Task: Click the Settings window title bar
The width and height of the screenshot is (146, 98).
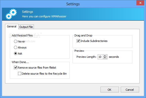Action: [73, 4]
